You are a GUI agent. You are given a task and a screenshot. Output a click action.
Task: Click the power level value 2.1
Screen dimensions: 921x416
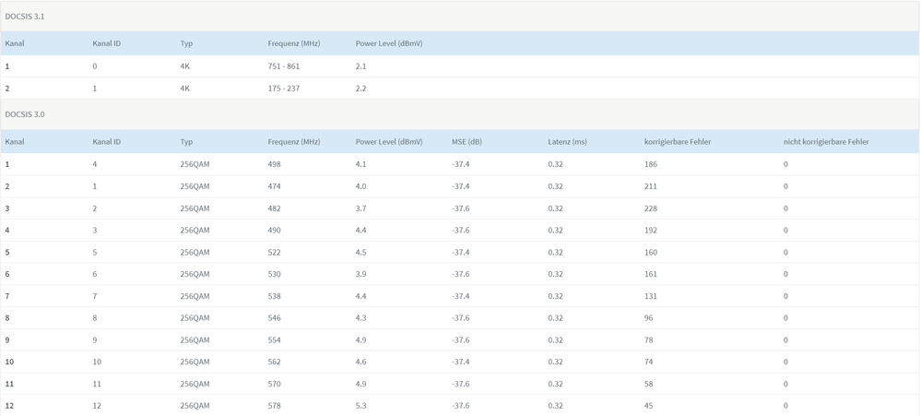(361, 66)
